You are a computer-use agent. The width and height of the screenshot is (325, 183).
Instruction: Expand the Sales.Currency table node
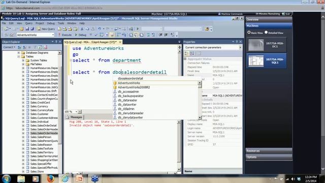[x=23, y=106]
